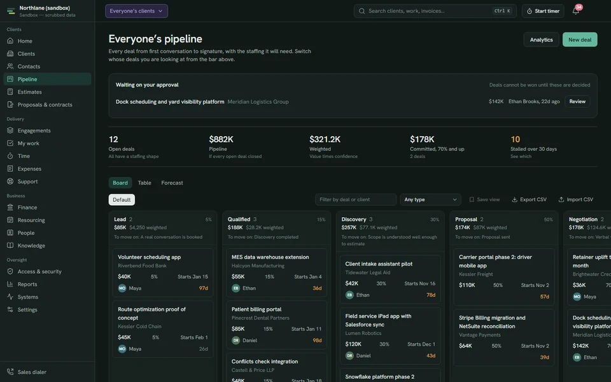Viewport: 611px width, 382px height.
Task: Click the Lead column header
Action: pyautogui.click(x=163, y=228)
